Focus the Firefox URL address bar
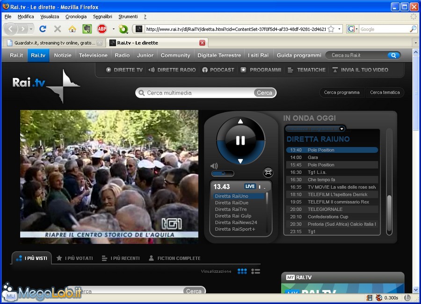 [x=236, y=29]
